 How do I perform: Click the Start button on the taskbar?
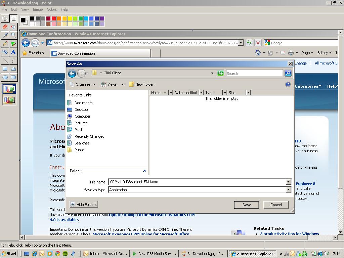tap(9, 254)
